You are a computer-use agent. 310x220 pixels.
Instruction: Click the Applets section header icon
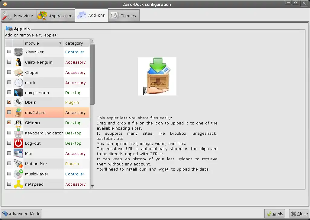[9, 29]
